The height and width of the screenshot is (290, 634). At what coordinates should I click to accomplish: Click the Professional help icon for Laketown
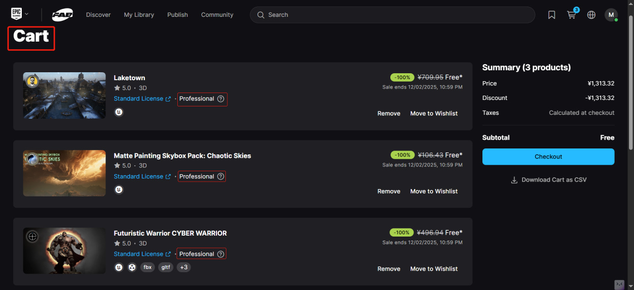click(x=221, y=99)
